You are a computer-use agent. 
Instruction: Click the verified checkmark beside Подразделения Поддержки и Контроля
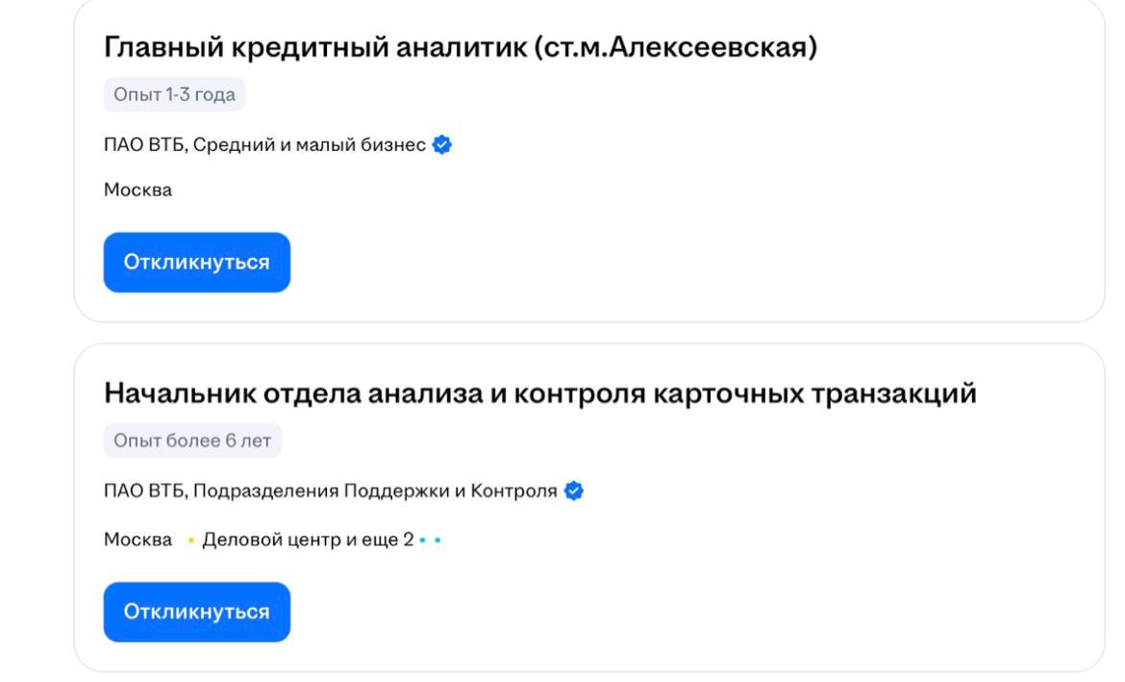(574, 491)
